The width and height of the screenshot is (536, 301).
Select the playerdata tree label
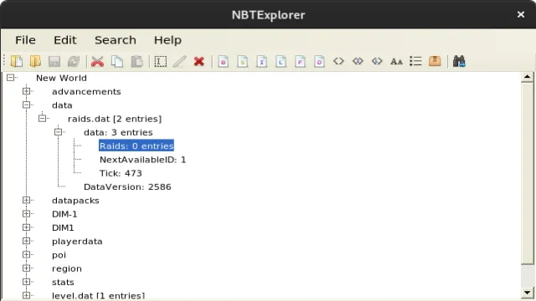77,242
